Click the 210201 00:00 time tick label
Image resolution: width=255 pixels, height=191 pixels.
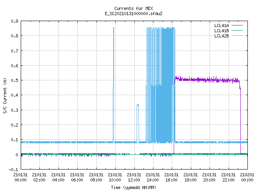tap(247, 177)
